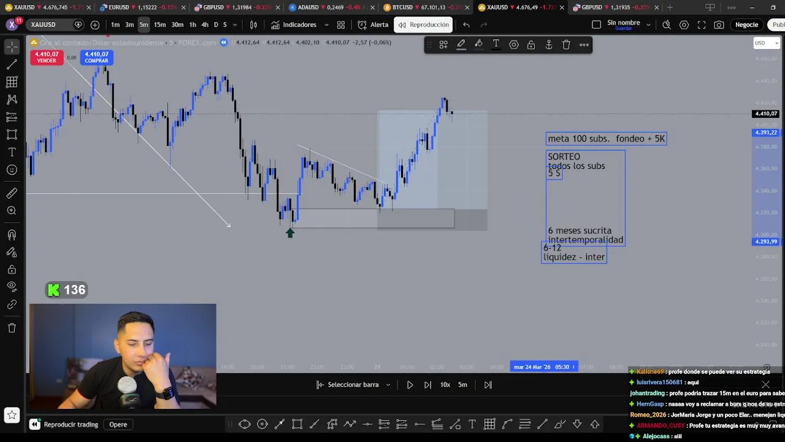Select the crosshair cursor tool

click(x=12, y=47)
